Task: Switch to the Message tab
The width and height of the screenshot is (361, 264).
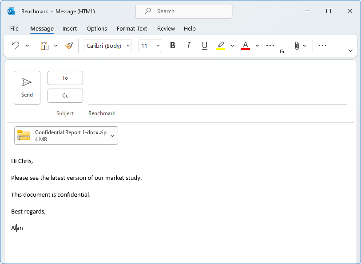Action: (42, 28)
